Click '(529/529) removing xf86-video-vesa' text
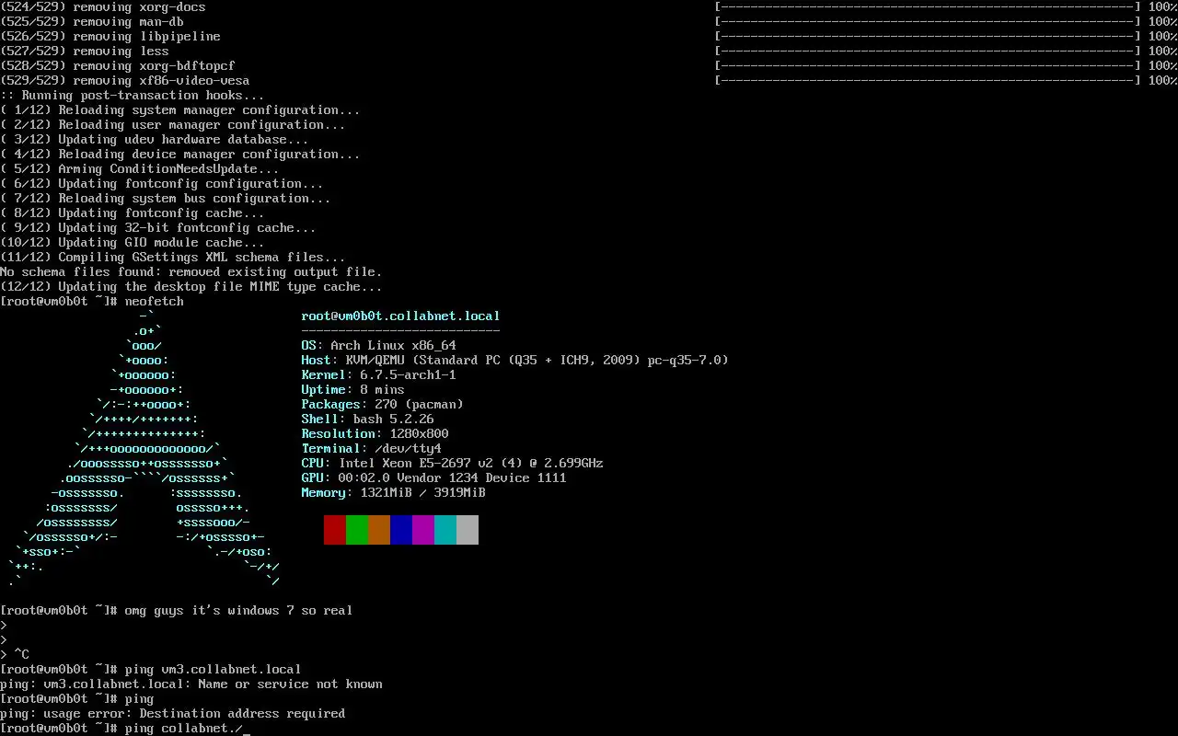The height and width of the screenshot is (736, 1178). 125,81
